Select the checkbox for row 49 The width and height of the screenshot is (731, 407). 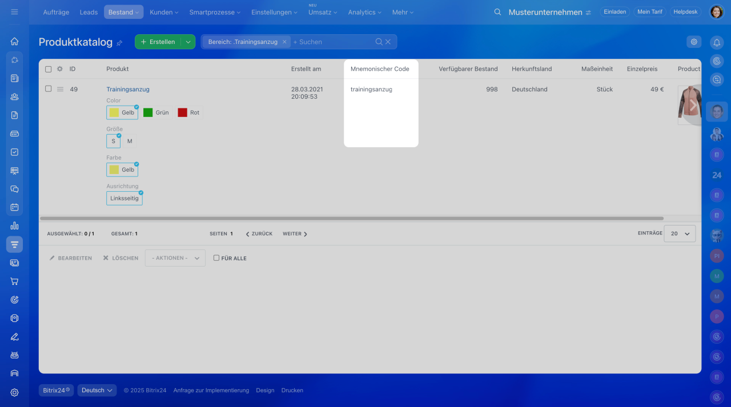coord(48,89)
